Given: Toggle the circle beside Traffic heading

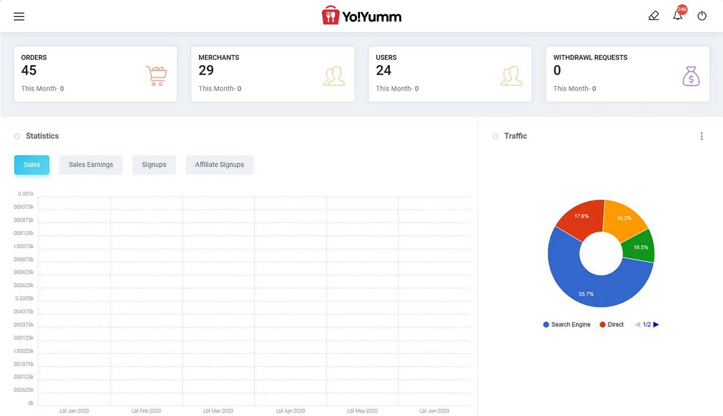Looking at the screenshot, I should (x=495, y=136).
